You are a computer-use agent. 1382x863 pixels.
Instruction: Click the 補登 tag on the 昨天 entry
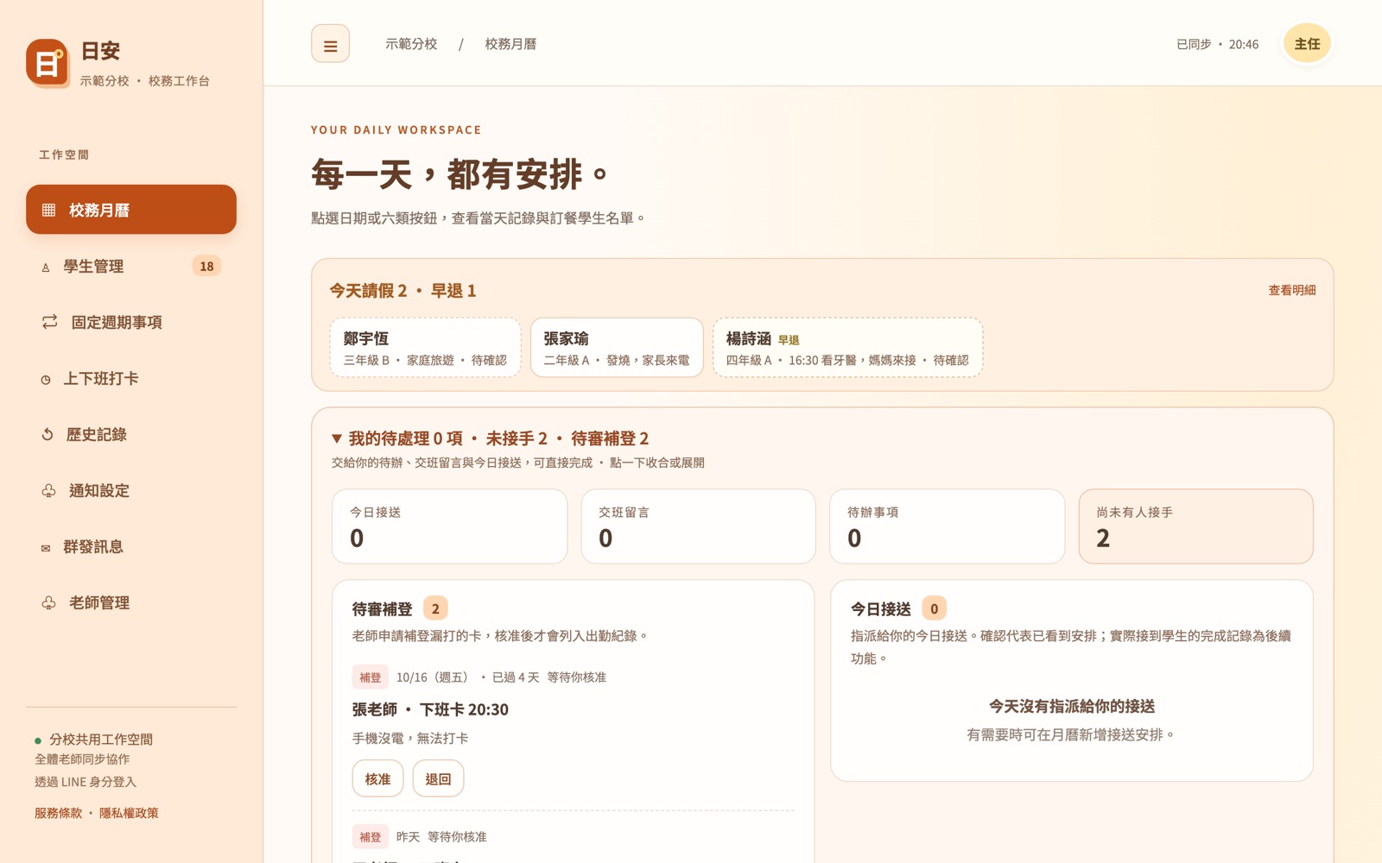(x=370, y=836)
